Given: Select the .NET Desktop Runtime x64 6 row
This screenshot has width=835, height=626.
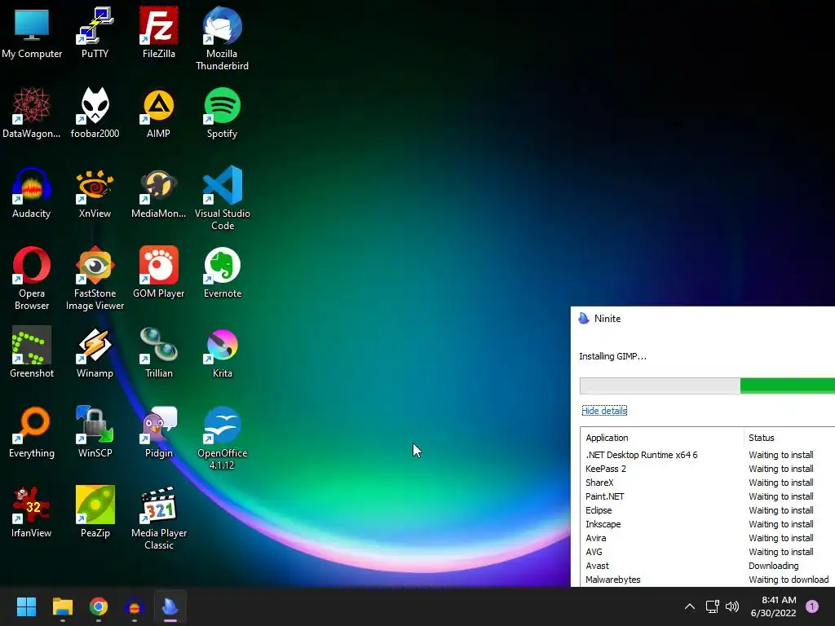Looking at the screenshot, I should click(x=708, y=455).
